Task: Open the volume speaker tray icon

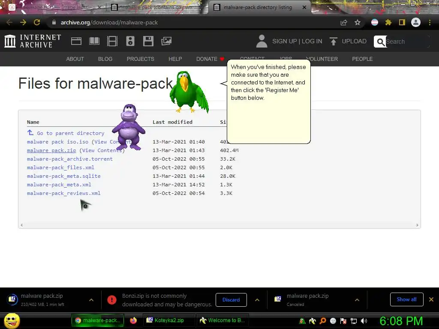Action: (364, 321)
